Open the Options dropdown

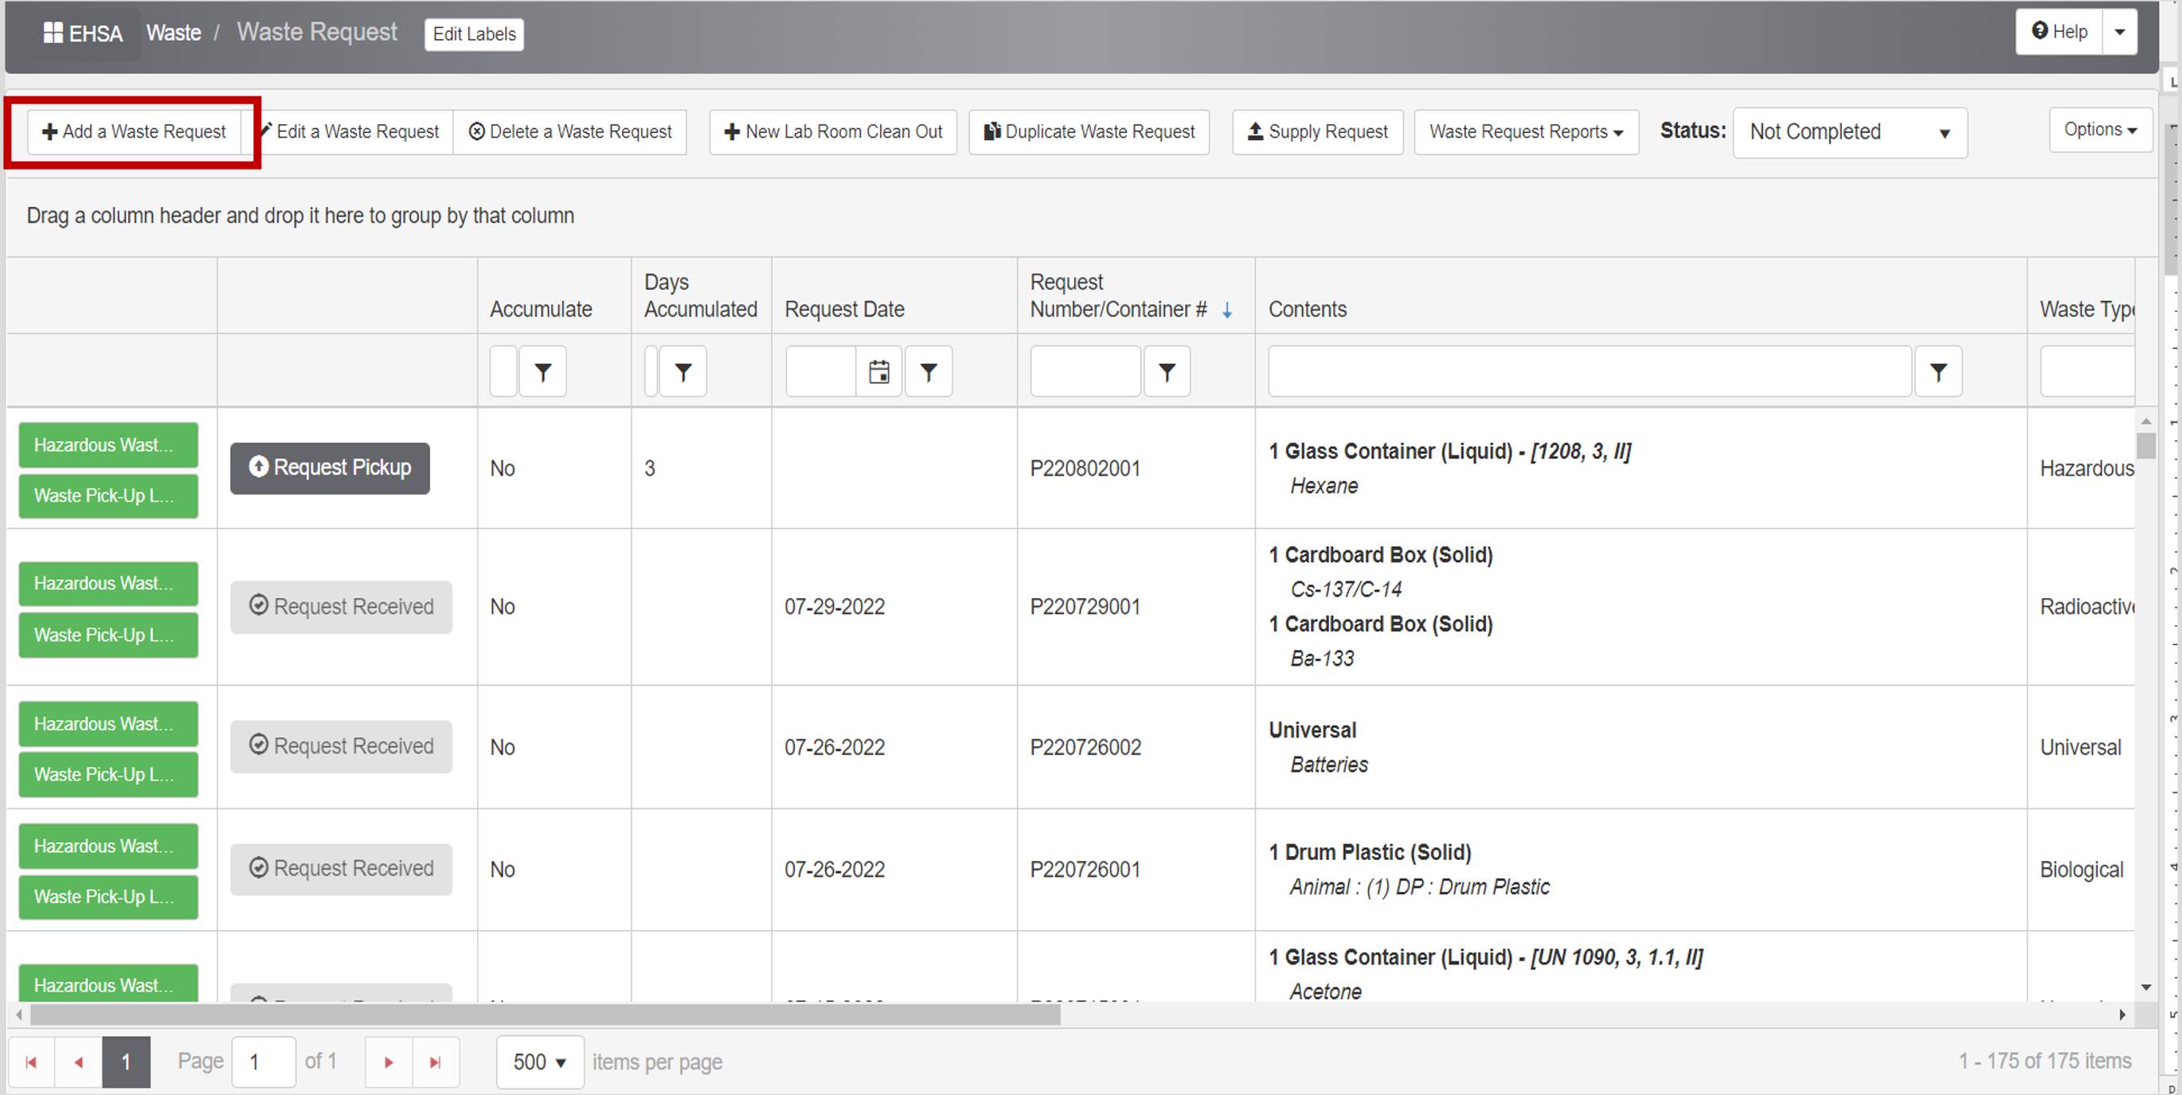pyautogui.click(x=2099, y=130)
